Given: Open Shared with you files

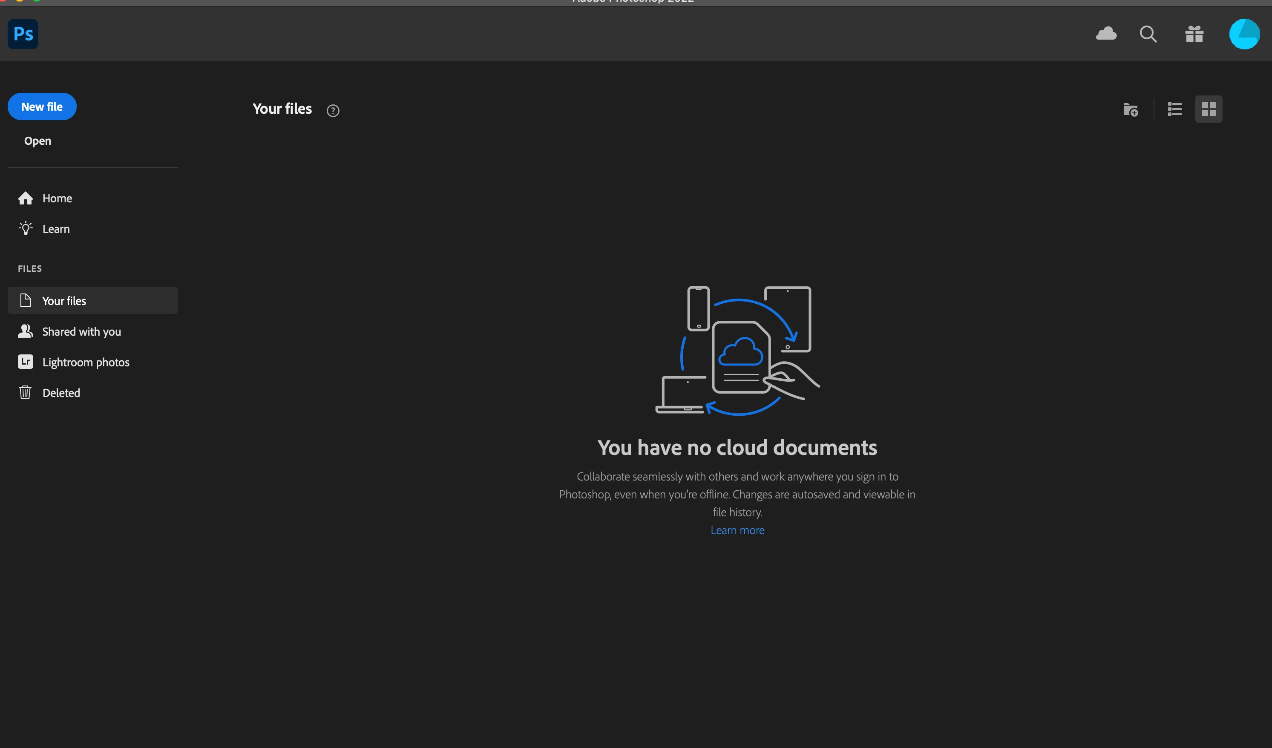Looking at the screenshot, I should click(81, 331).
